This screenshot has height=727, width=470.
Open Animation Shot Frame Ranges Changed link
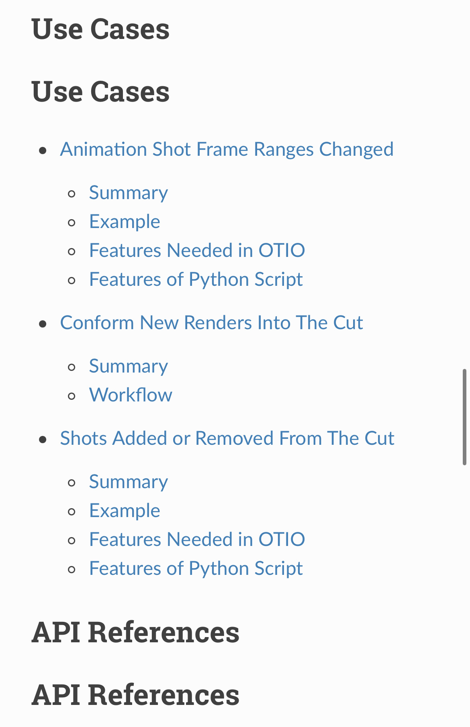(x=227, y=149)
